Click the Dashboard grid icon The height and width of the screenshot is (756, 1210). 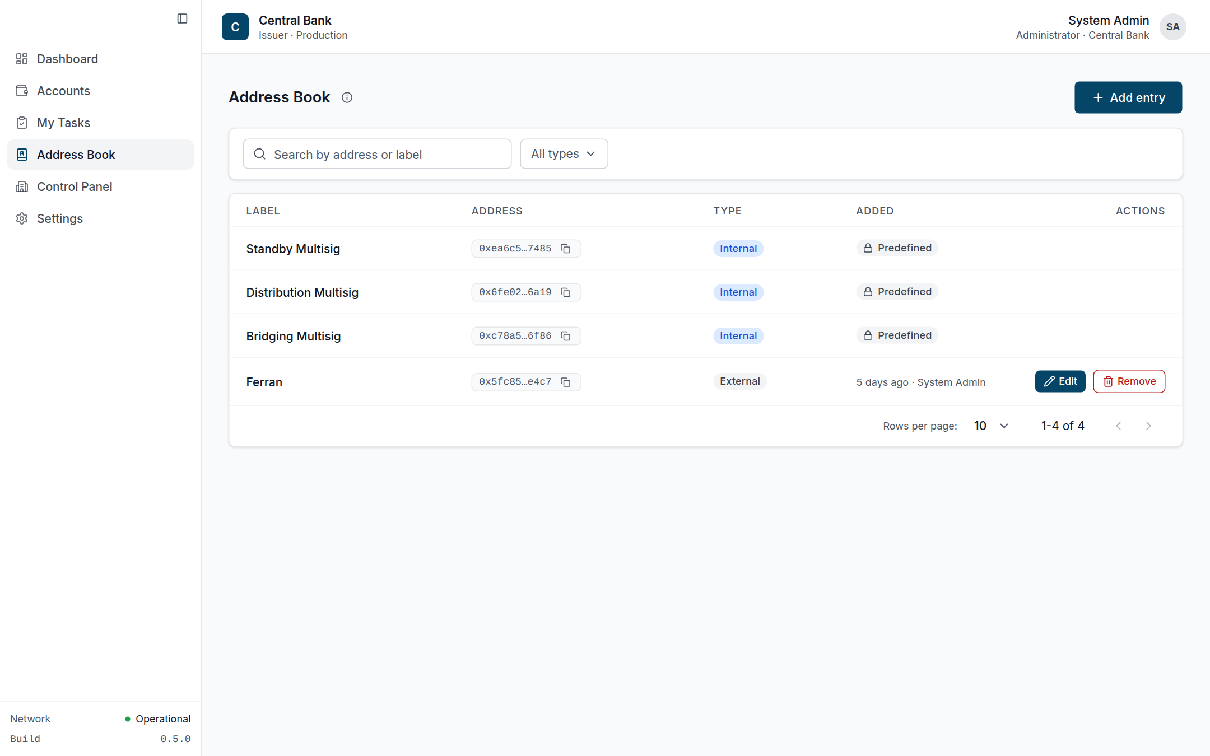22,59
